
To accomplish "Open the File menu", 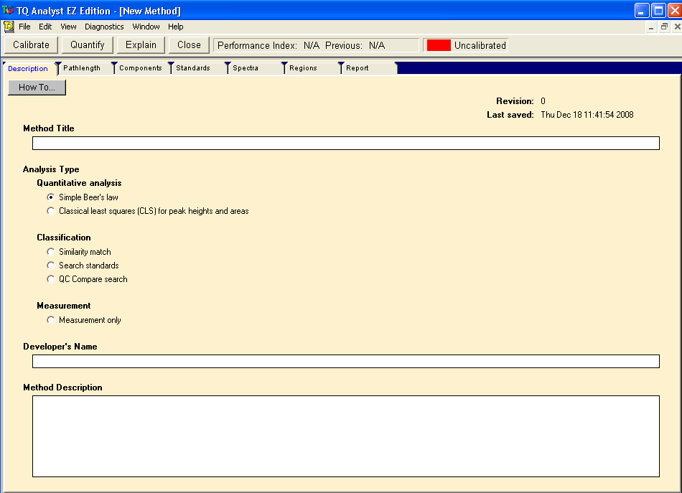I will 24,27.
